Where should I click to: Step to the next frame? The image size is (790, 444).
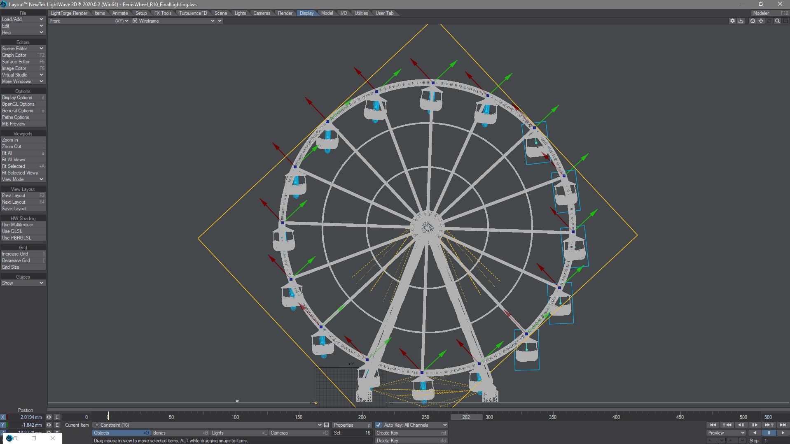[x=755, y=425]
